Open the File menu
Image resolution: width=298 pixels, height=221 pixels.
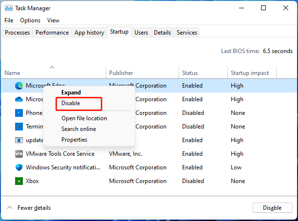pyautogui.click(x=9, y=20)
